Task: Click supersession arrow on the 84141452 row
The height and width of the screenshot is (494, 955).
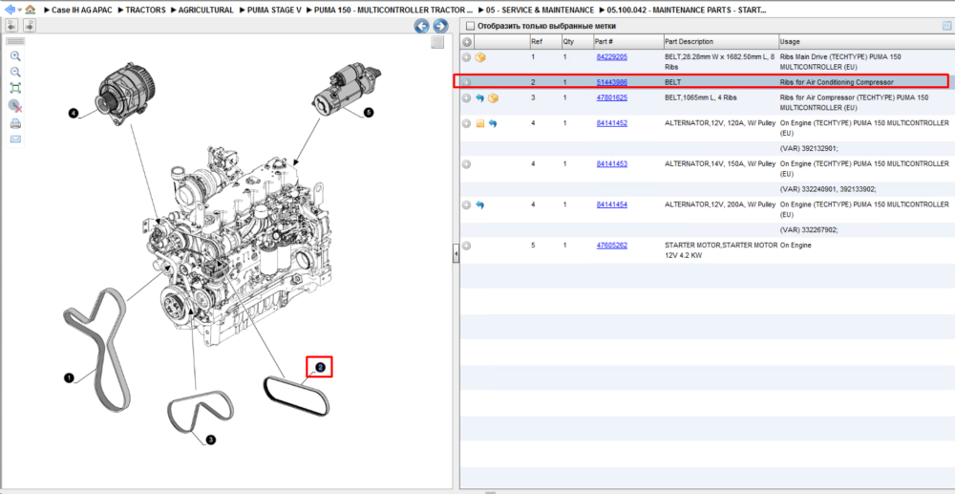Action: 493,123
